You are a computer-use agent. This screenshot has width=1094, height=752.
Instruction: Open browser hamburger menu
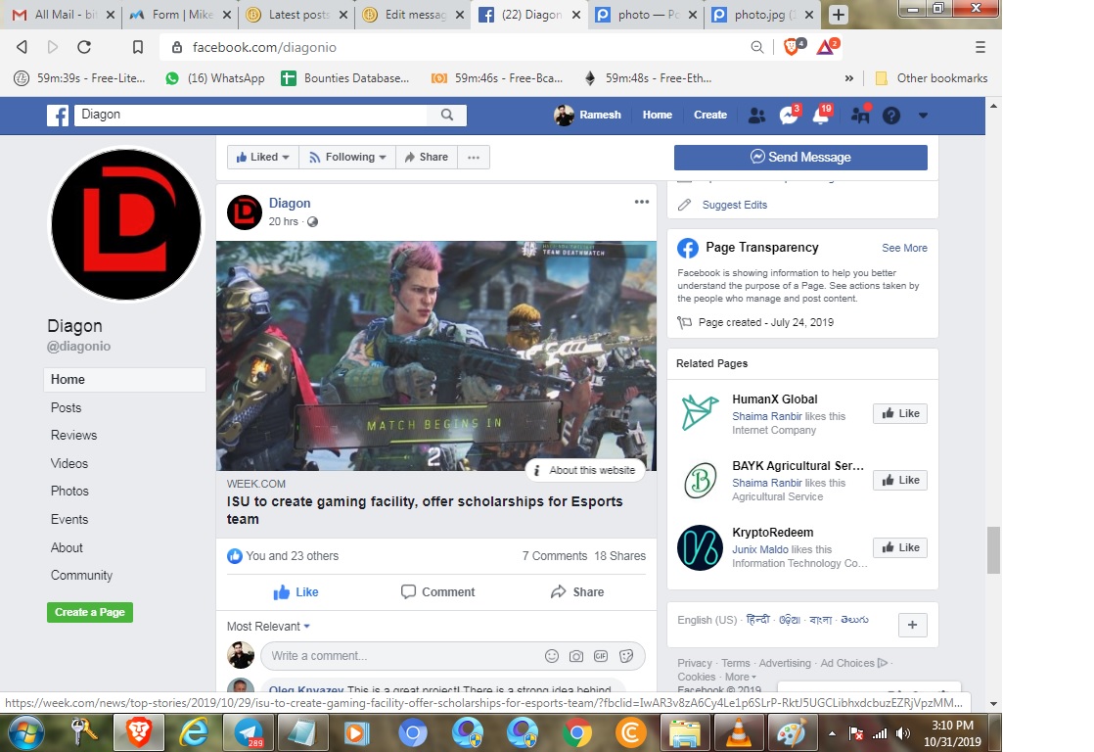coord(980,47)
